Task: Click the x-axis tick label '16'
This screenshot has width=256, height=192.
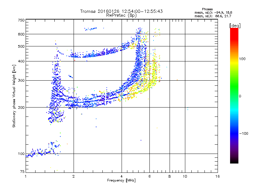Action: (x=218, y=176)
